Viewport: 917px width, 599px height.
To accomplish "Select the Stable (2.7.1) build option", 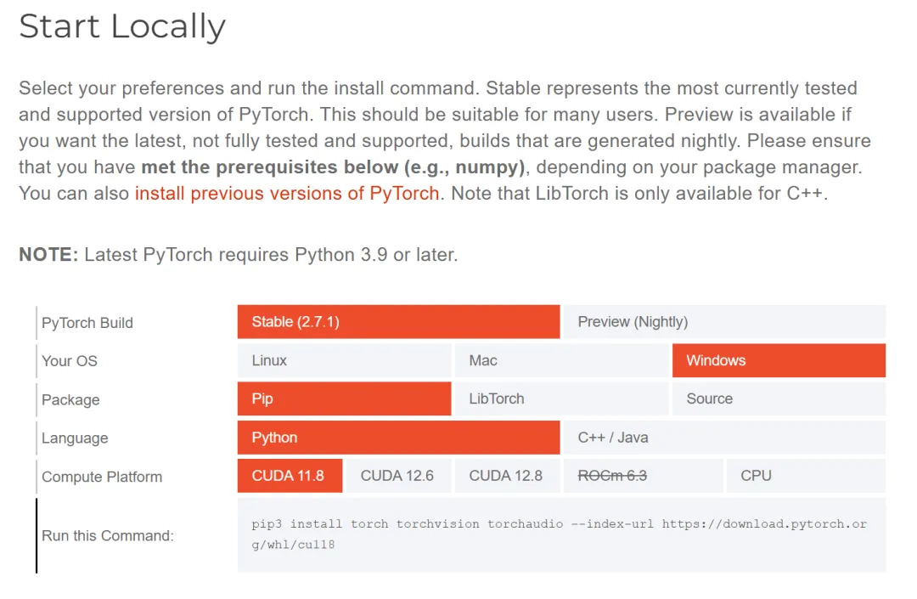I will pos(398,322).
